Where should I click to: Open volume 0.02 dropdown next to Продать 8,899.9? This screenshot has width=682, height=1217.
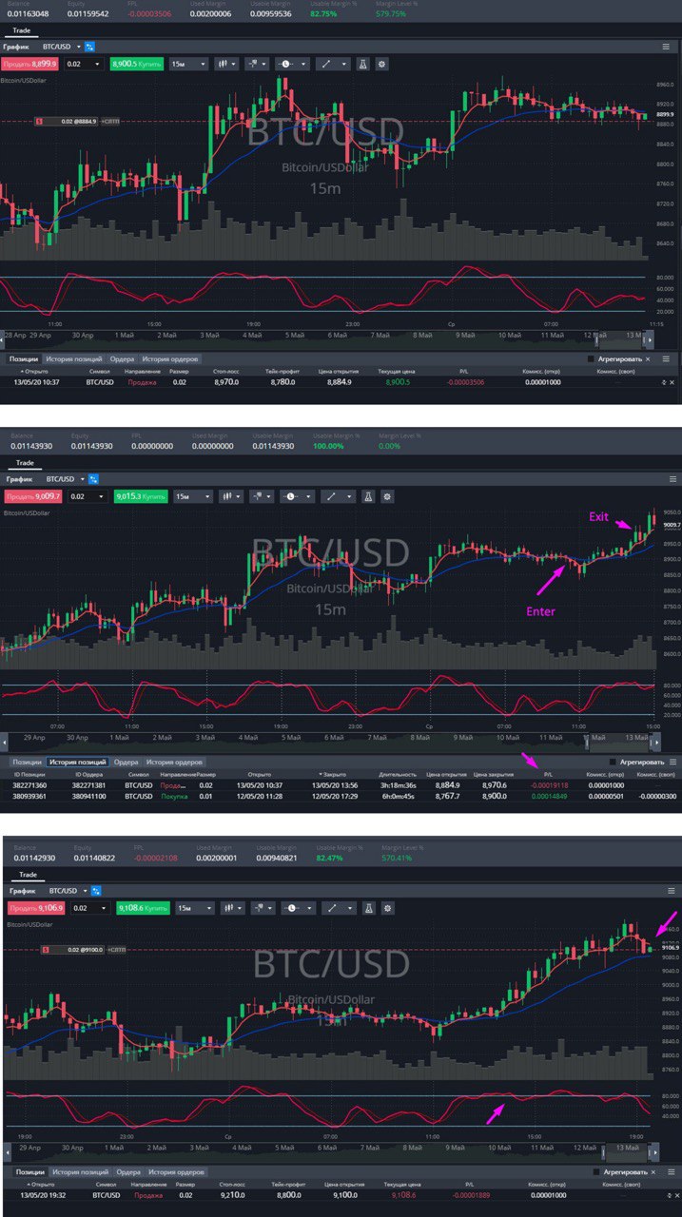pos(85,64)
